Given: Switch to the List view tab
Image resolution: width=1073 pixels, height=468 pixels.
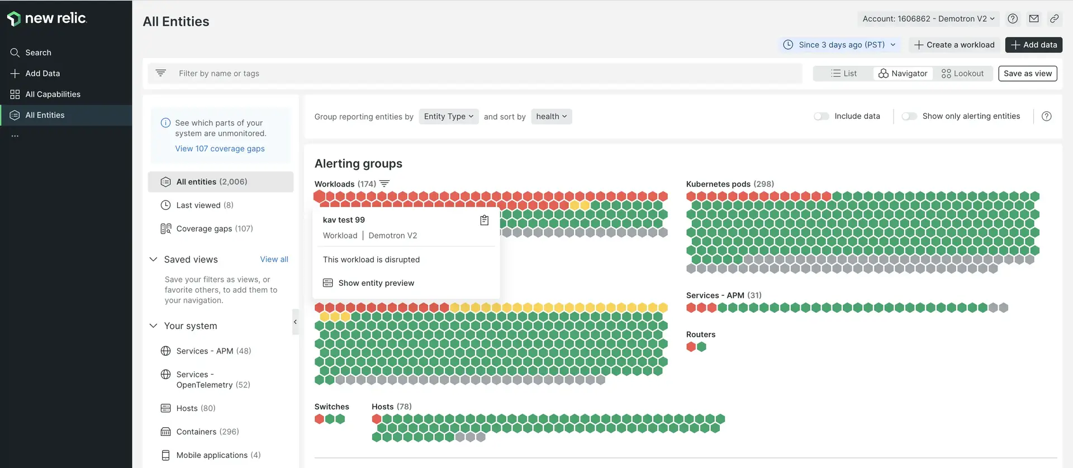Looking at the screenshot, I should tap(844, 73).
